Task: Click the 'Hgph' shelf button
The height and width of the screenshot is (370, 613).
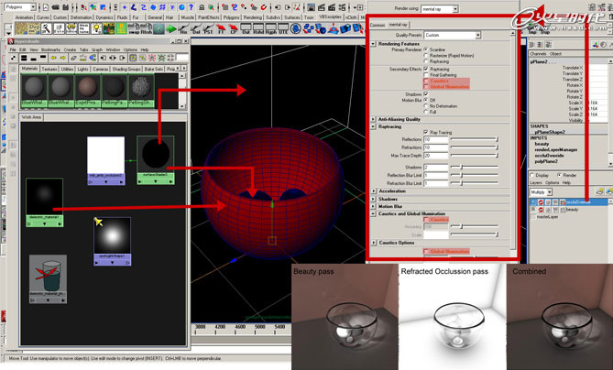Action: coord(270,29)
